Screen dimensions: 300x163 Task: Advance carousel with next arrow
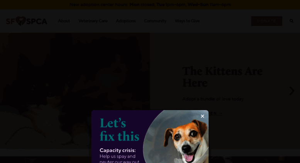click(292, 91)
